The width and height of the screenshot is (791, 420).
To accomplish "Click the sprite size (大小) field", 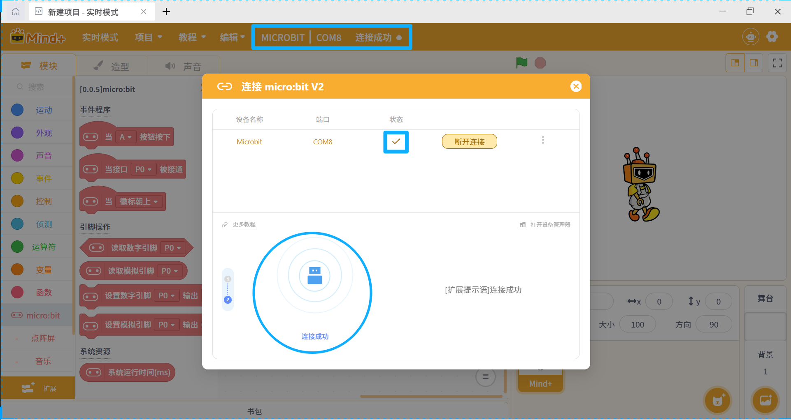I will click(x=637, y=324).
